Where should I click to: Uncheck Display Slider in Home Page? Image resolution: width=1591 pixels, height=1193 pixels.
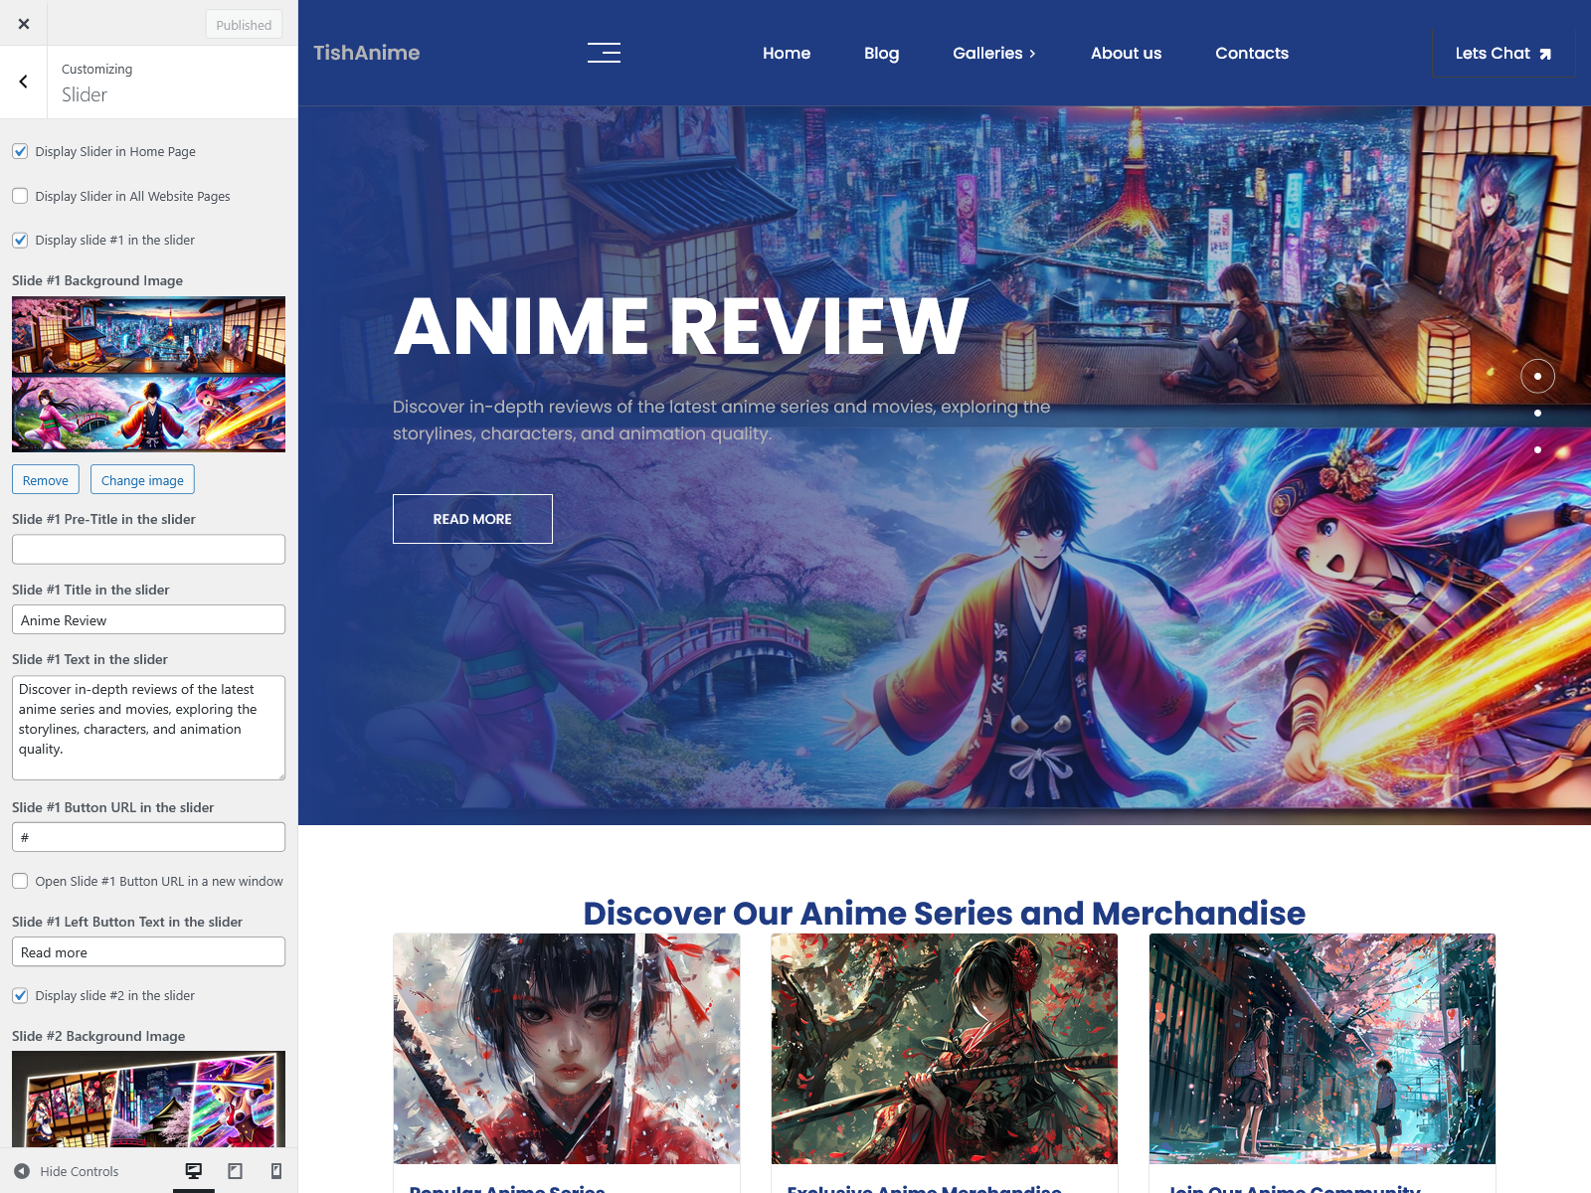point(20,151)
